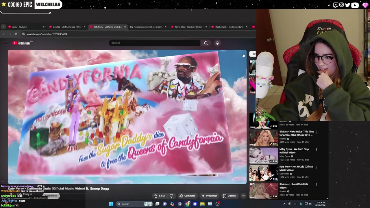Viewport: 370px width, 208px height.
Task: Click the Shakira Waka Waka thumbnail
Action: (x=264, y=138)
